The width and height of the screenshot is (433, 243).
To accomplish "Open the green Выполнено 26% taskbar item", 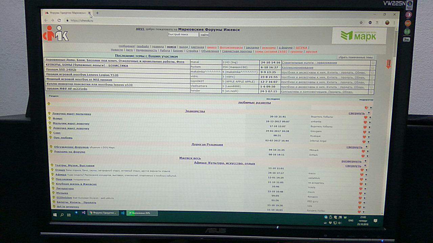I will click(142, 213).
